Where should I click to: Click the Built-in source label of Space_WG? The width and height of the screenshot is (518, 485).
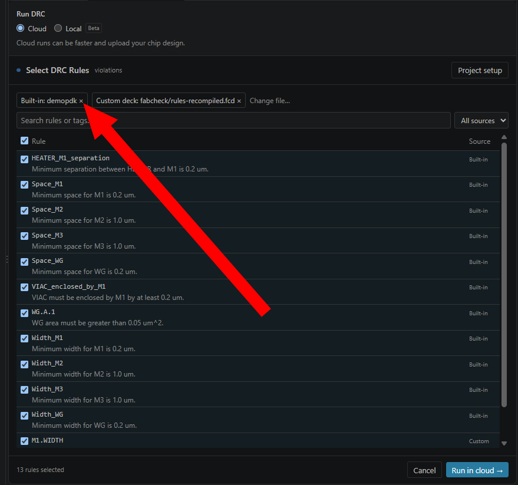[479, 262]
